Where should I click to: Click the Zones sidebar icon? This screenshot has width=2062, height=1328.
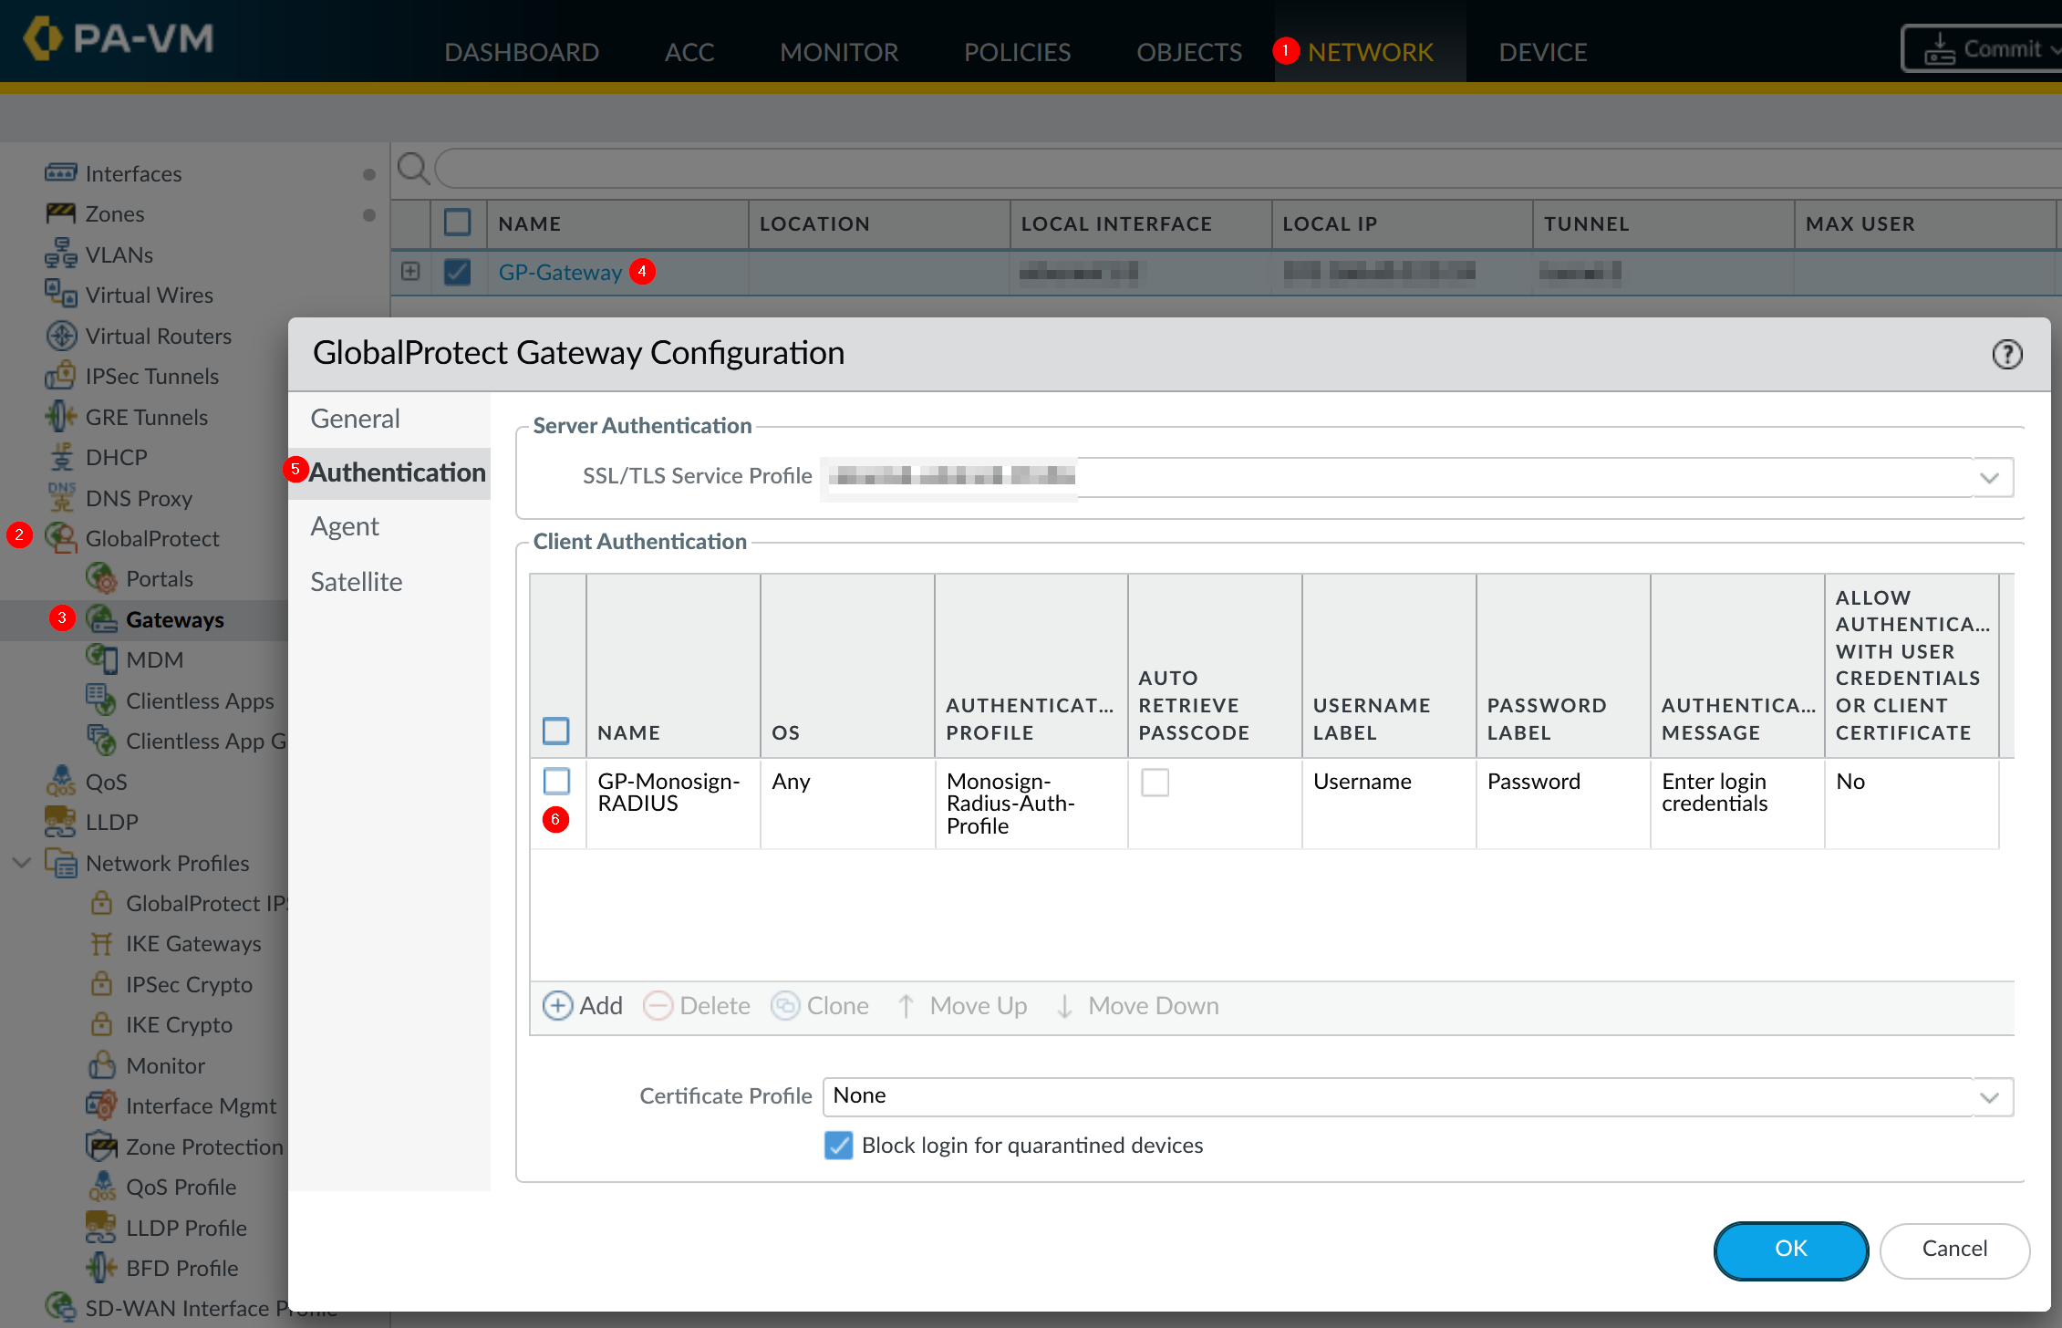60,213
